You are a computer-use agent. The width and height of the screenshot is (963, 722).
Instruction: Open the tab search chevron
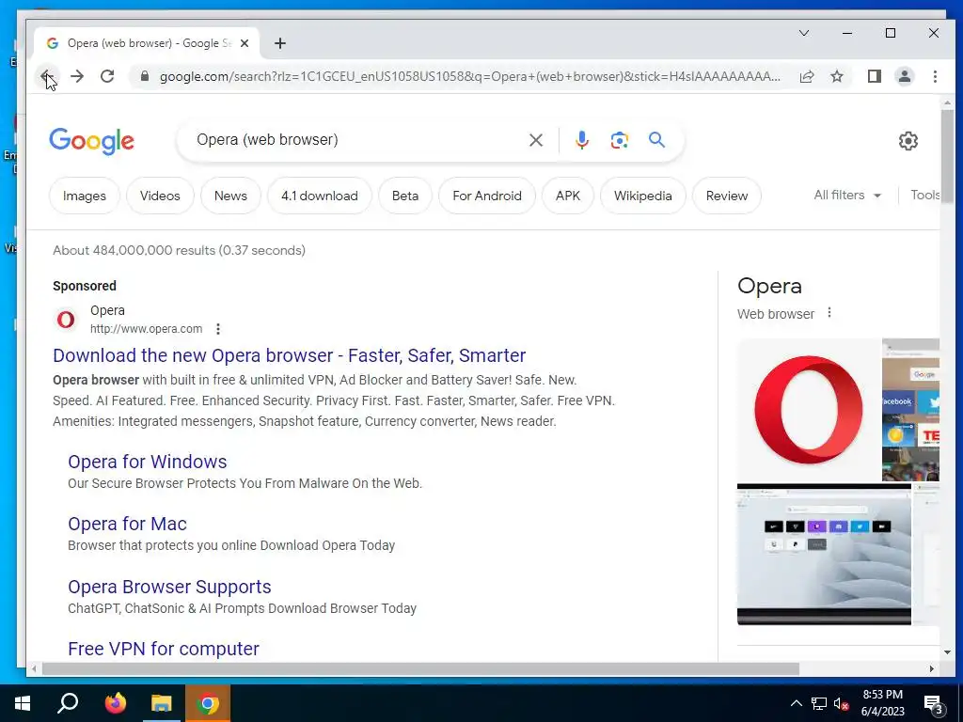tap(804, 33)
